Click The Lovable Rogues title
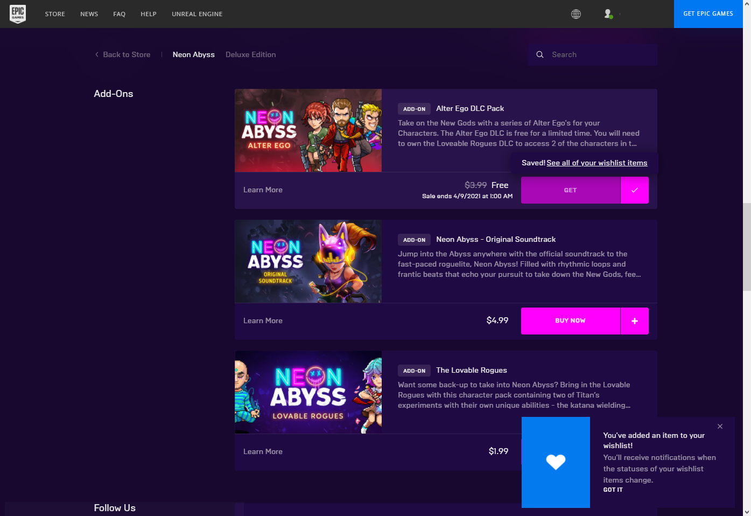751x516 pixels. tap(472, 370)
